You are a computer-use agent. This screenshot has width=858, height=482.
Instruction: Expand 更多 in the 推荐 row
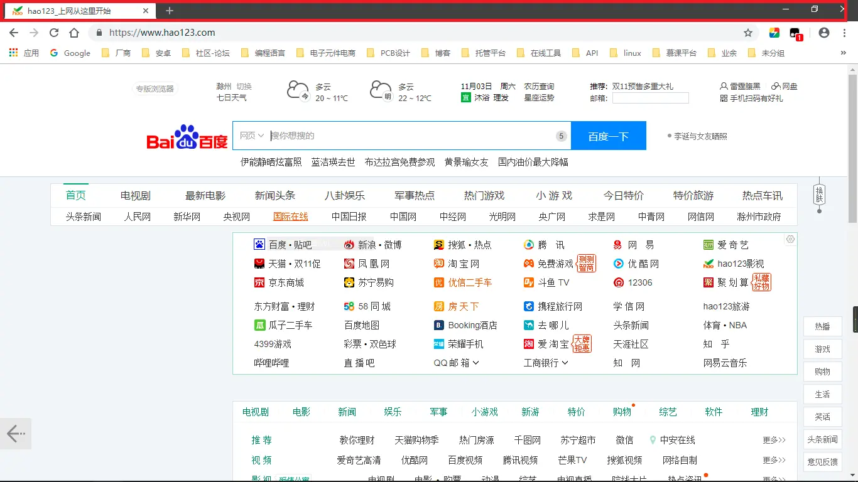pos(774,441)
